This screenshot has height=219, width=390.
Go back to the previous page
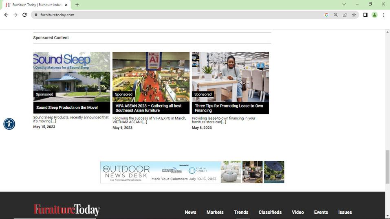tap(6, 15)
